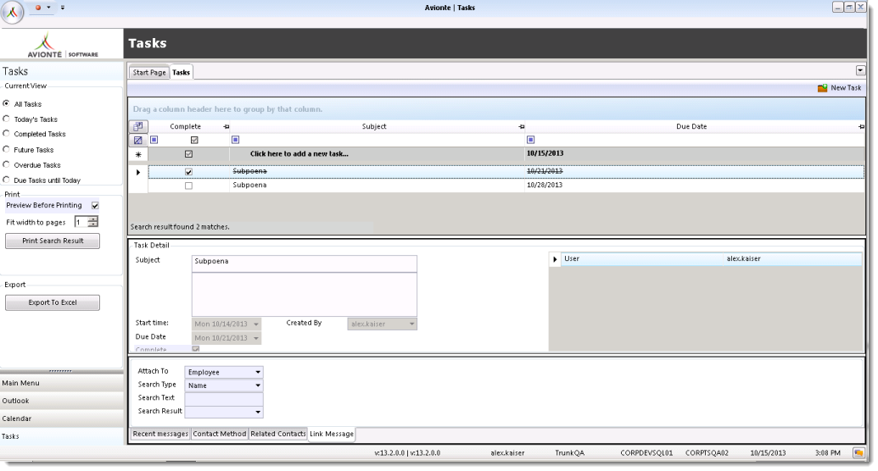
Task: Switch to the Tasks tab
Action: [181, 72]
